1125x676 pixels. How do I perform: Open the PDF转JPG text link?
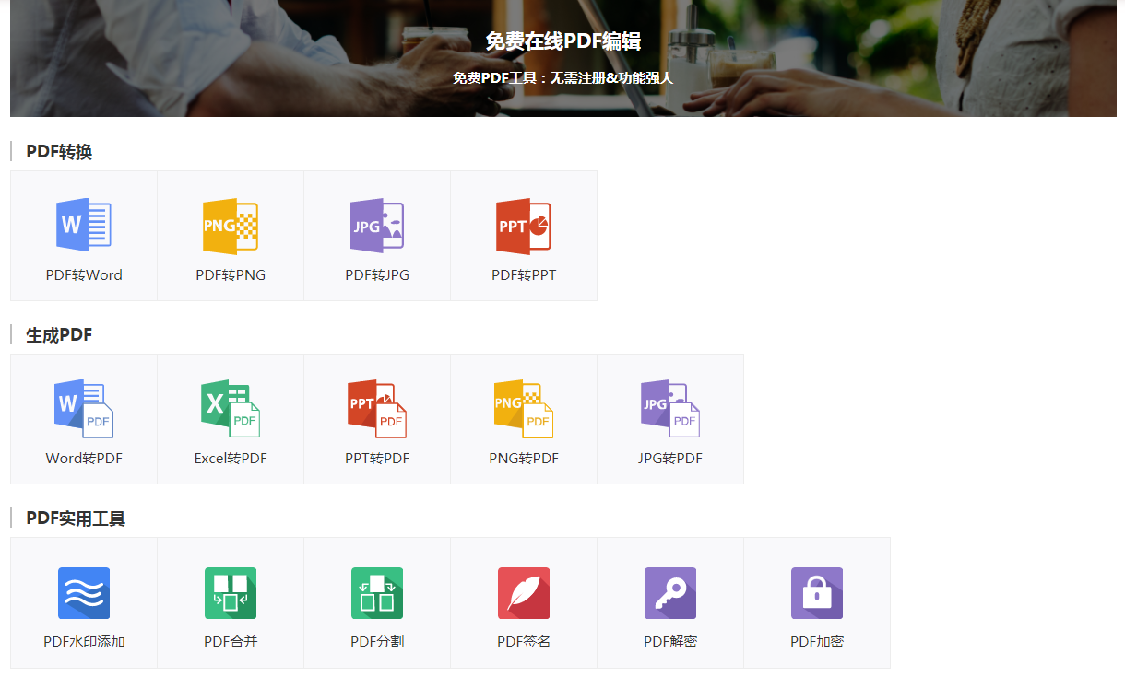pyautogui.click(x=377, y=274)
